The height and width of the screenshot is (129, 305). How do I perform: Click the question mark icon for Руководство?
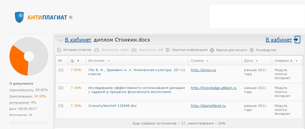click(251, 50)
